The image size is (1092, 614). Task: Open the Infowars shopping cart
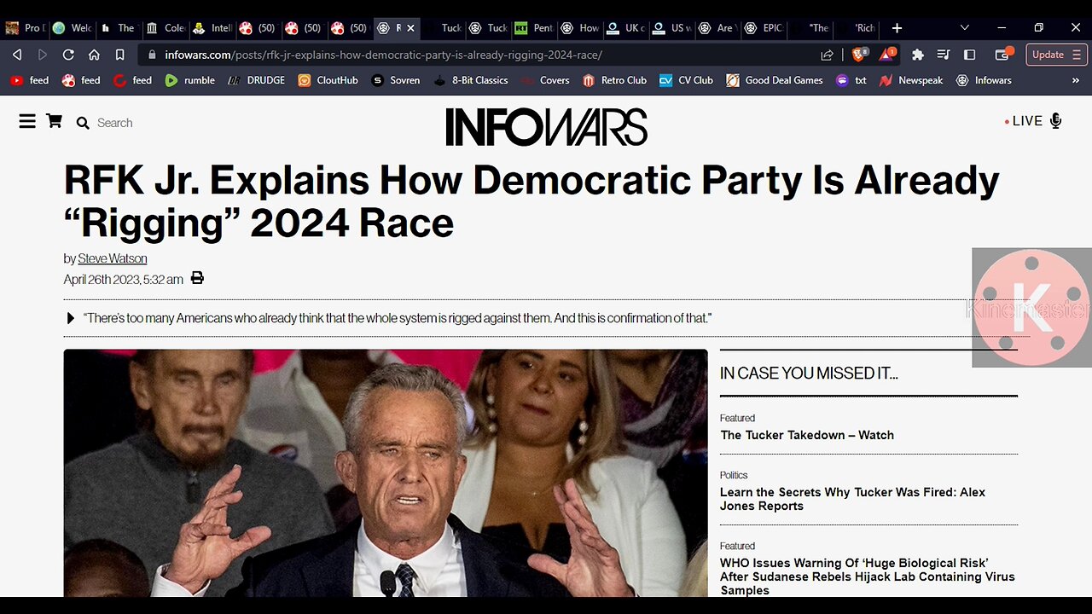pyautogui.click(x=54, y=121)
